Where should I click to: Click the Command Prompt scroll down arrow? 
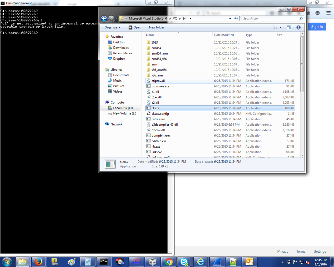170,252
